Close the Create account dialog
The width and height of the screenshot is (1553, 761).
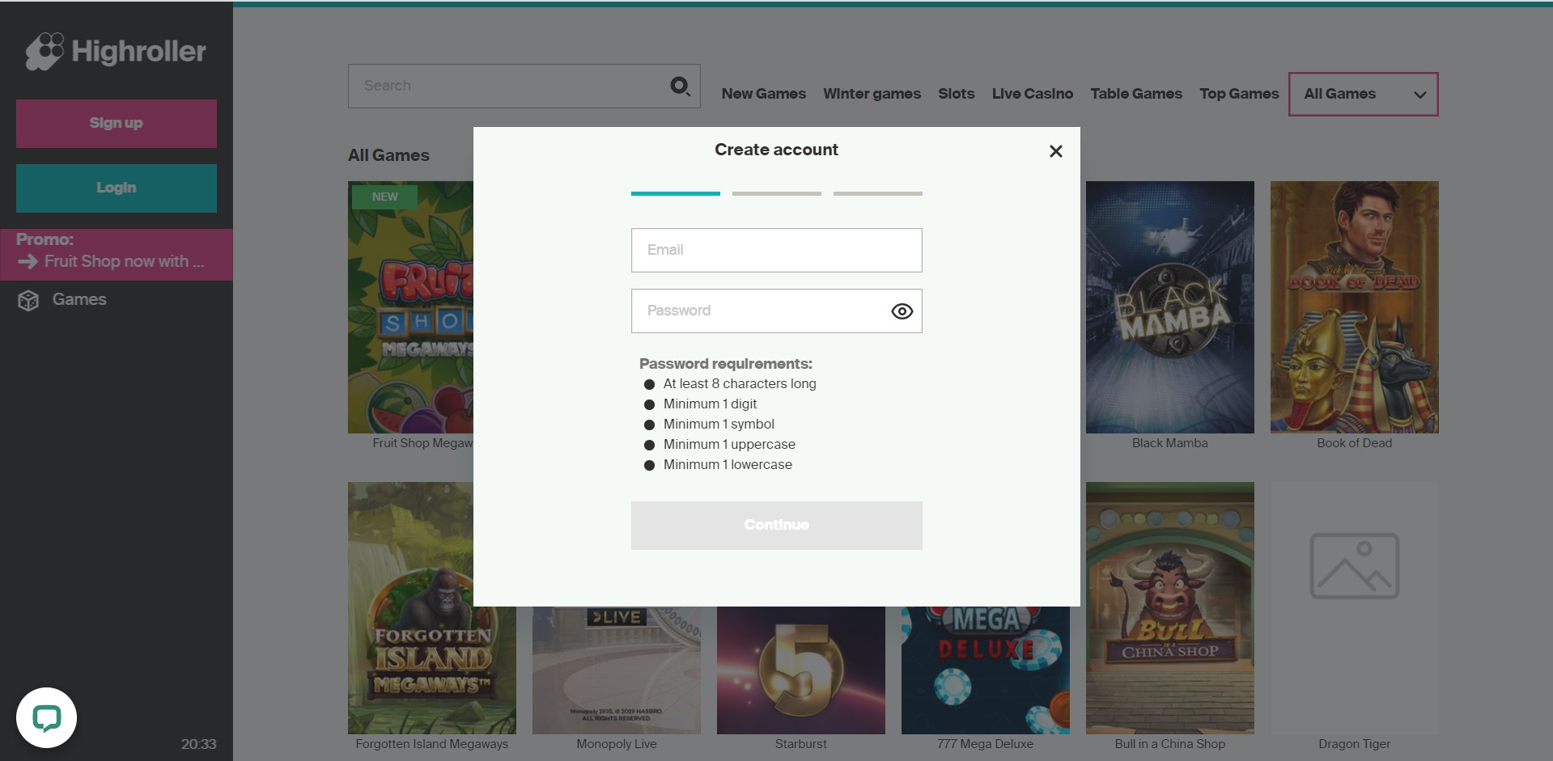(1055, 151)
